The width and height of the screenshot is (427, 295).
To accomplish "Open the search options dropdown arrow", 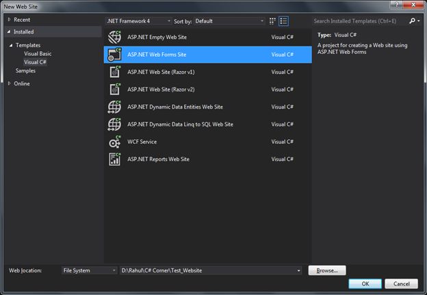I will coord(419,21).
